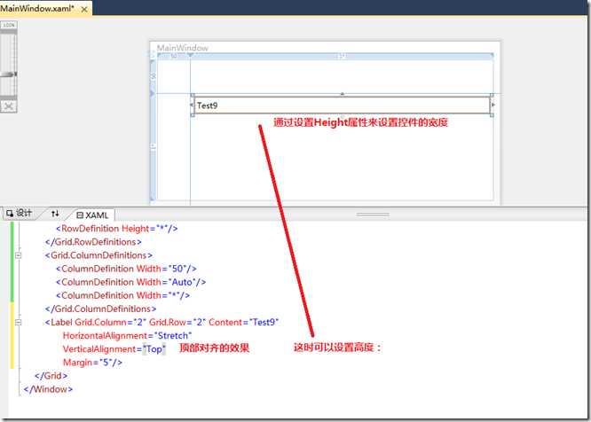Viewport: 591px width, 422px height.
Task: Click the top margin handle above Test9 label
Action: click(343, 94)
